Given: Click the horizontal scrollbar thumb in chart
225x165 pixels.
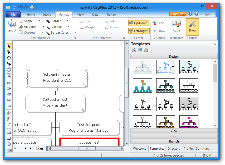Looking at the screenshot, I should tap(87, 148).
